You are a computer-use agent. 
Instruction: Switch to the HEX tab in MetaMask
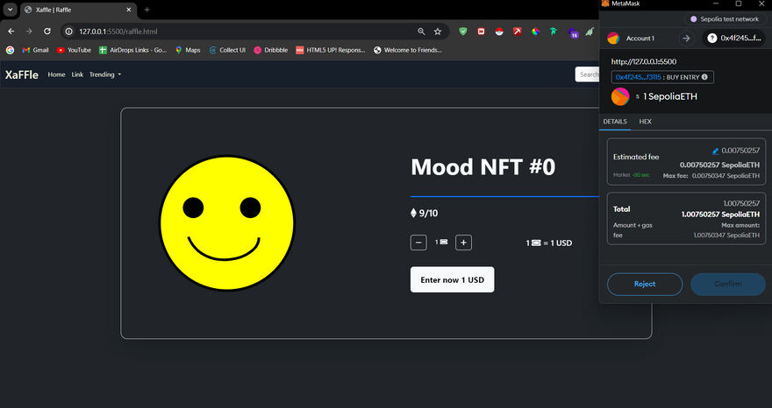(x=645, y=122)
